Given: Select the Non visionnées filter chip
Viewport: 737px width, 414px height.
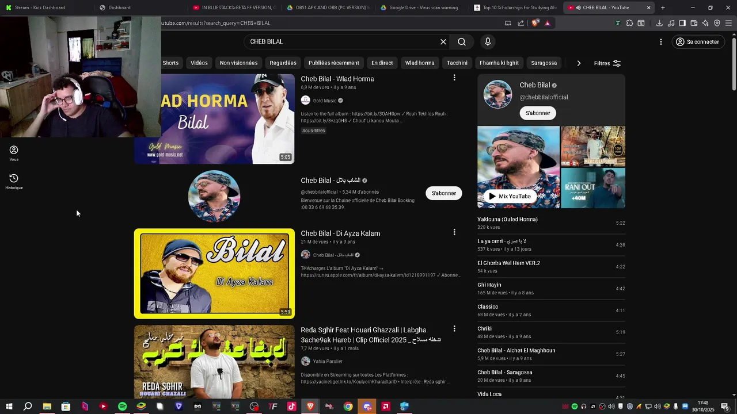Looking at the screenshot, I should point(238,63).
